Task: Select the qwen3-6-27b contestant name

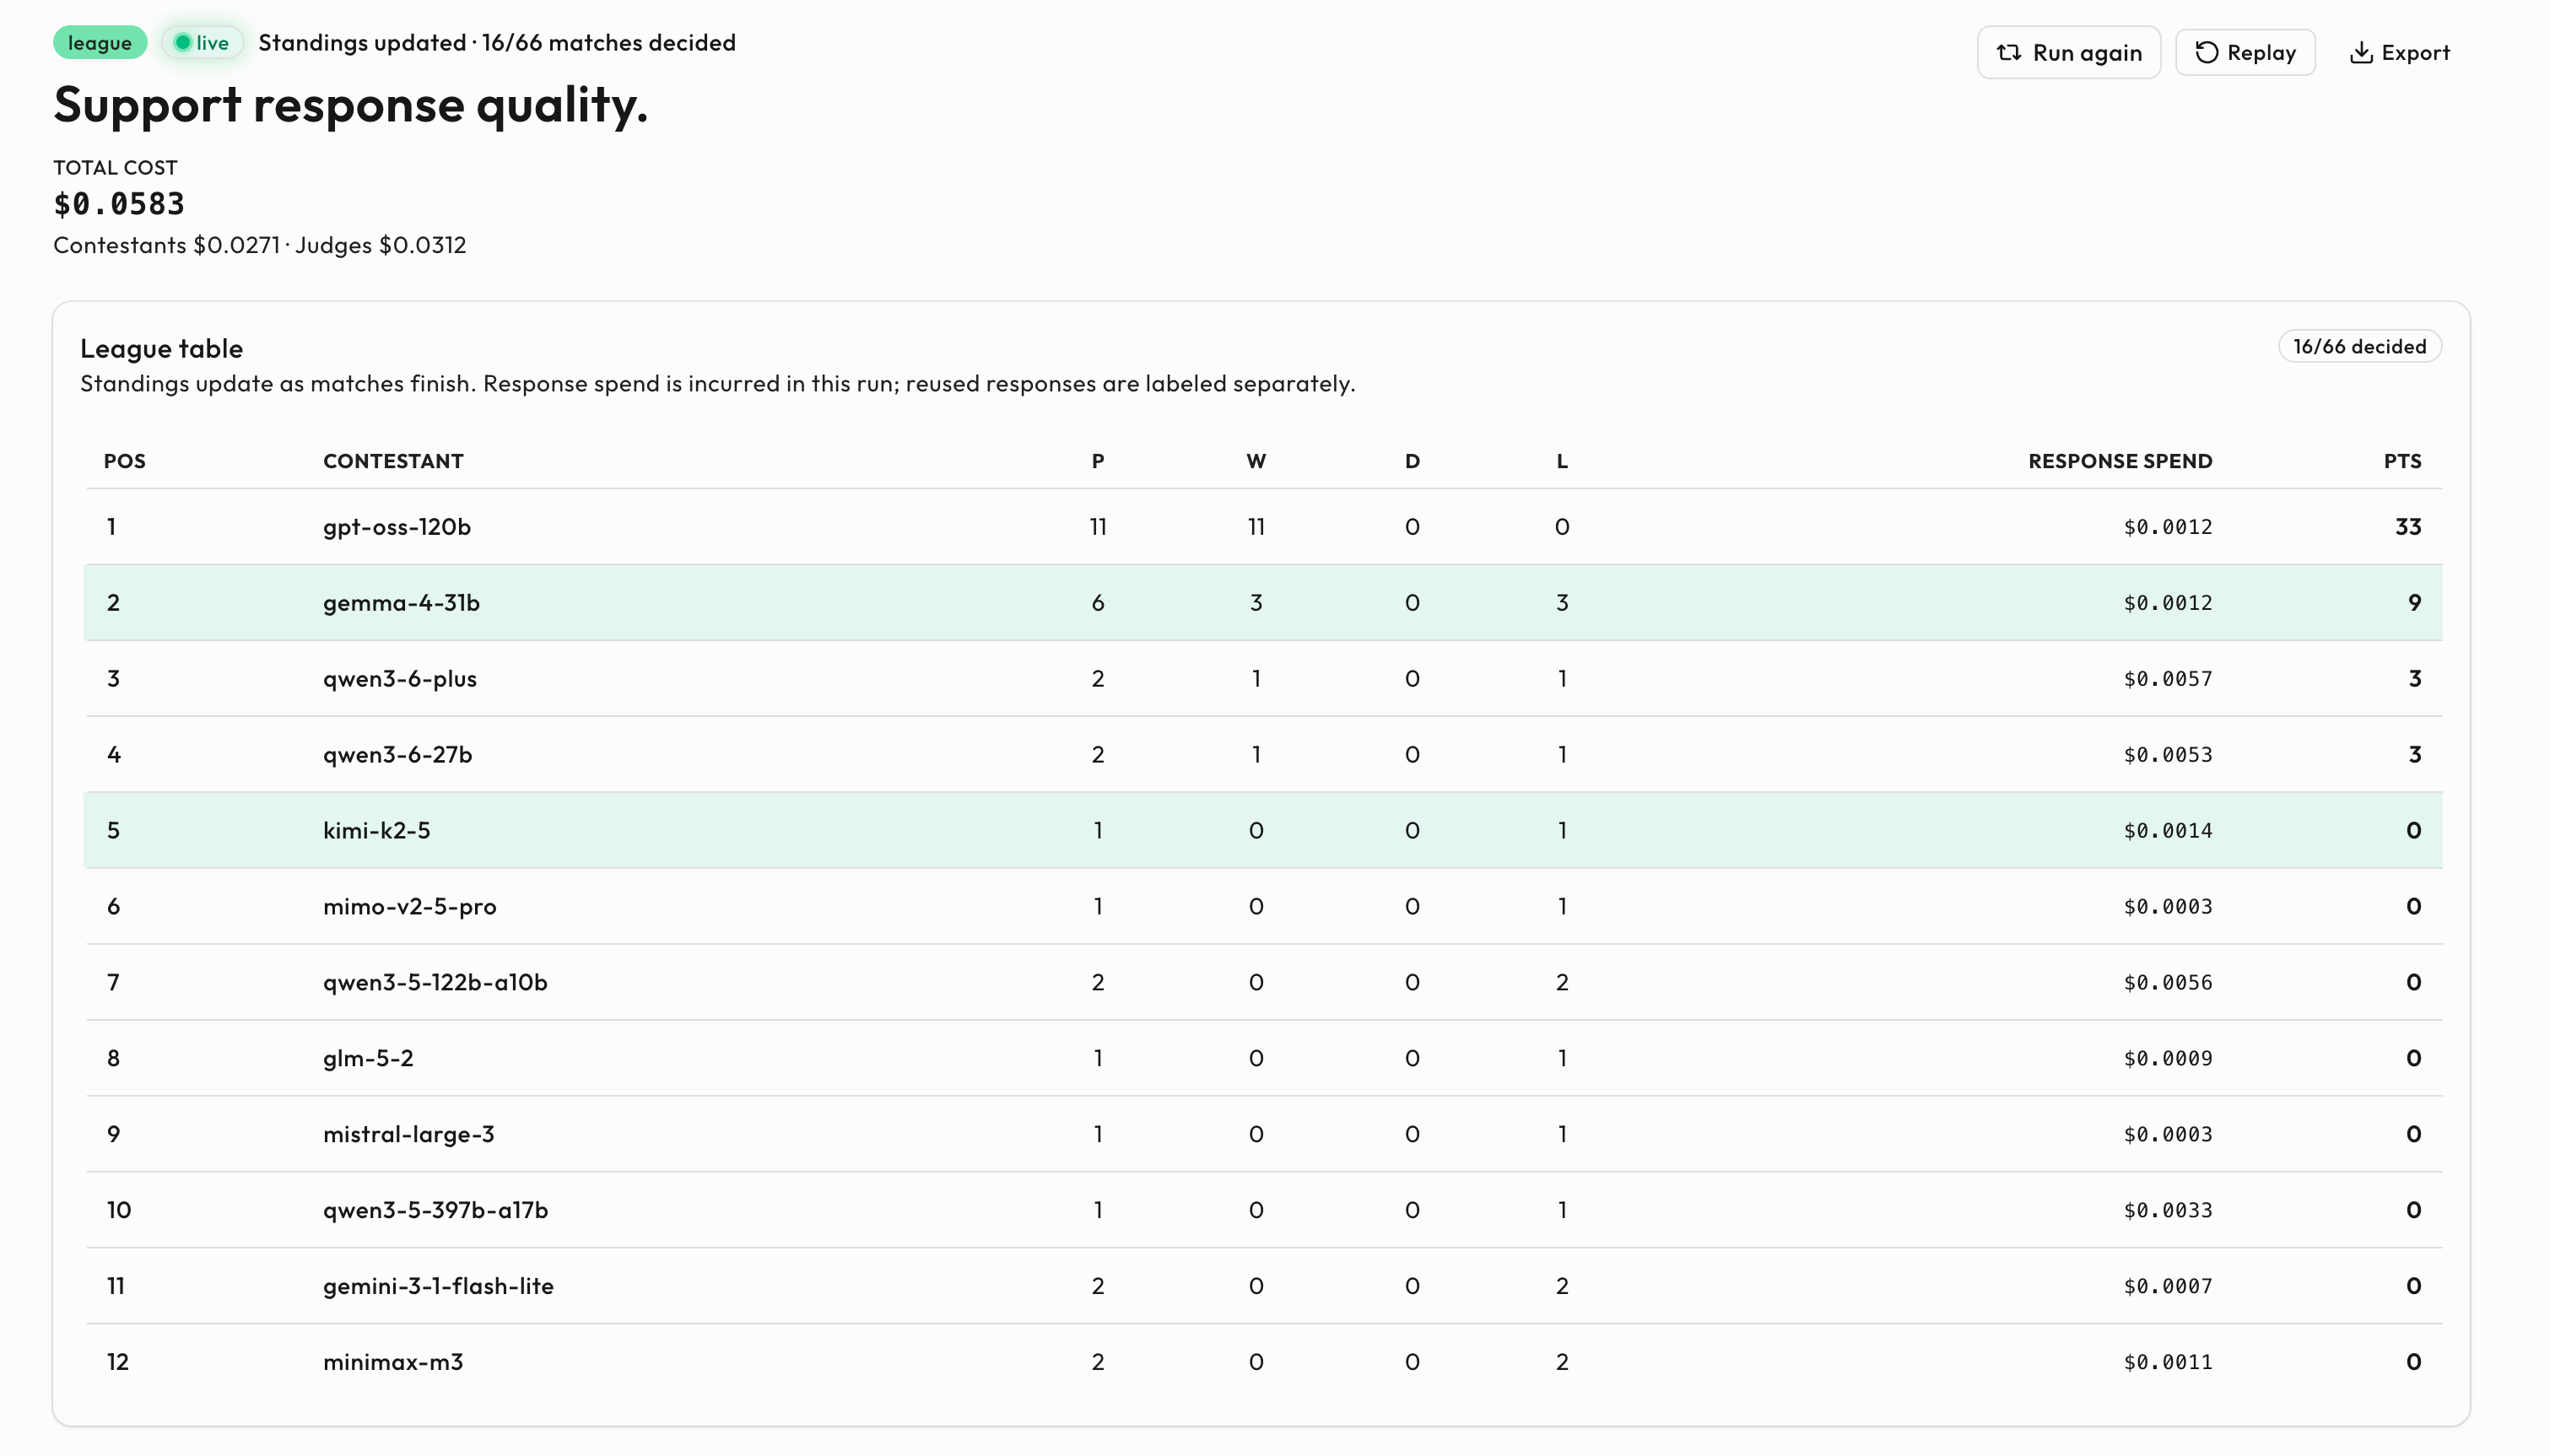Action: [397, 754]
